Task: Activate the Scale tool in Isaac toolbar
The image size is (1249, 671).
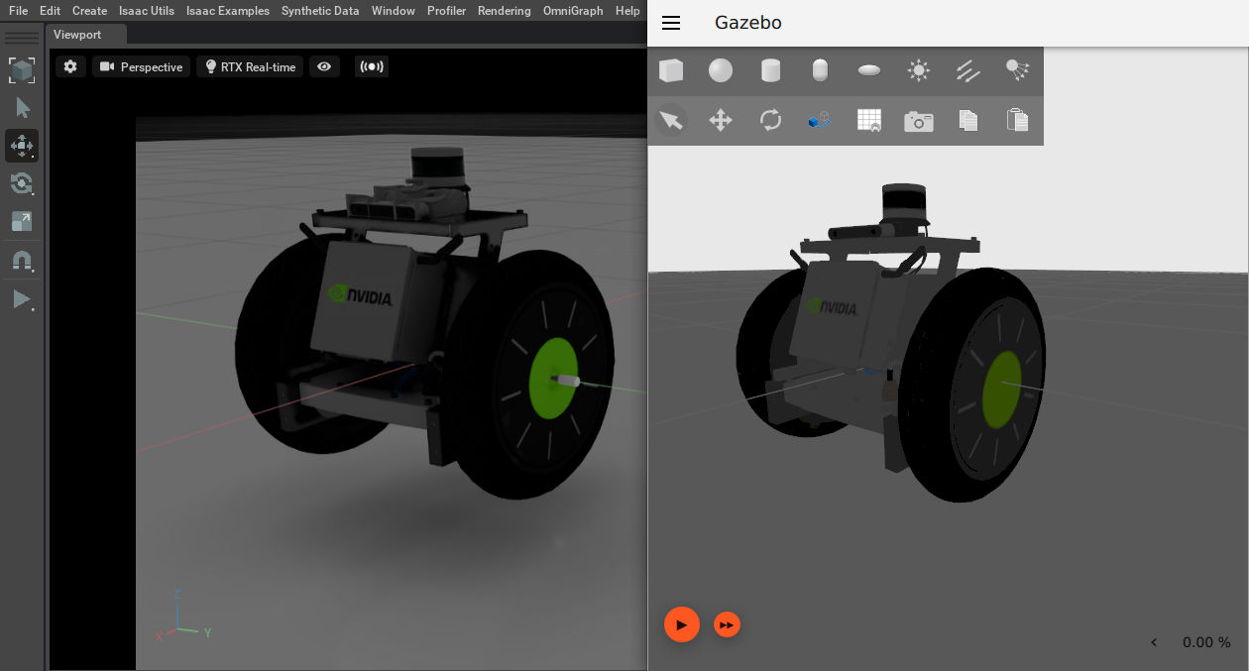Action: click(22, 220)
